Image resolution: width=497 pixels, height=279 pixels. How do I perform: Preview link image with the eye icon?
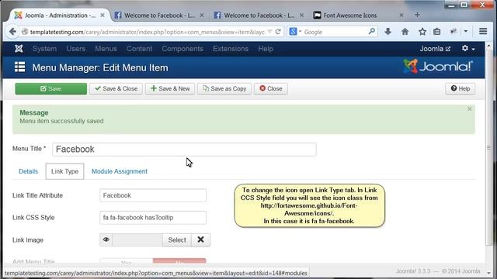pyautogui.click(x=106, y=239)
